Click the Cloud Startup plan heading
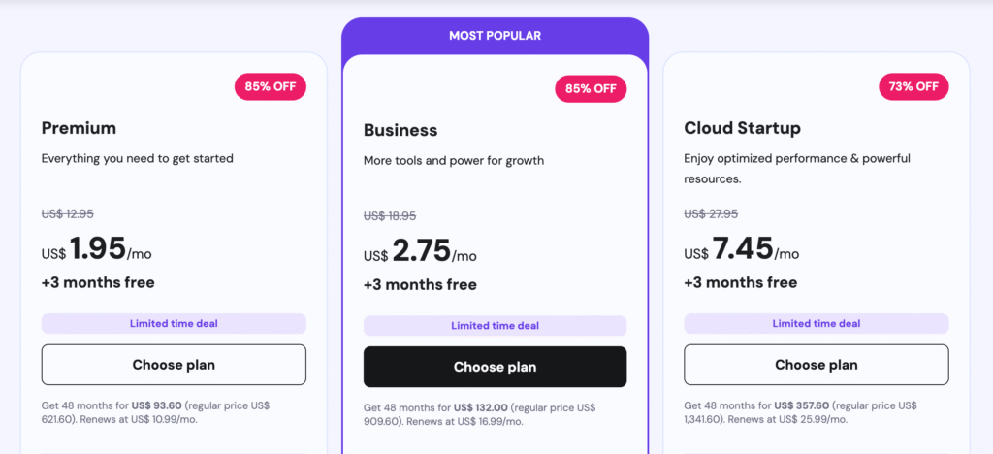The width and height of the screenshot is (993, 454). tap(742, 128)
